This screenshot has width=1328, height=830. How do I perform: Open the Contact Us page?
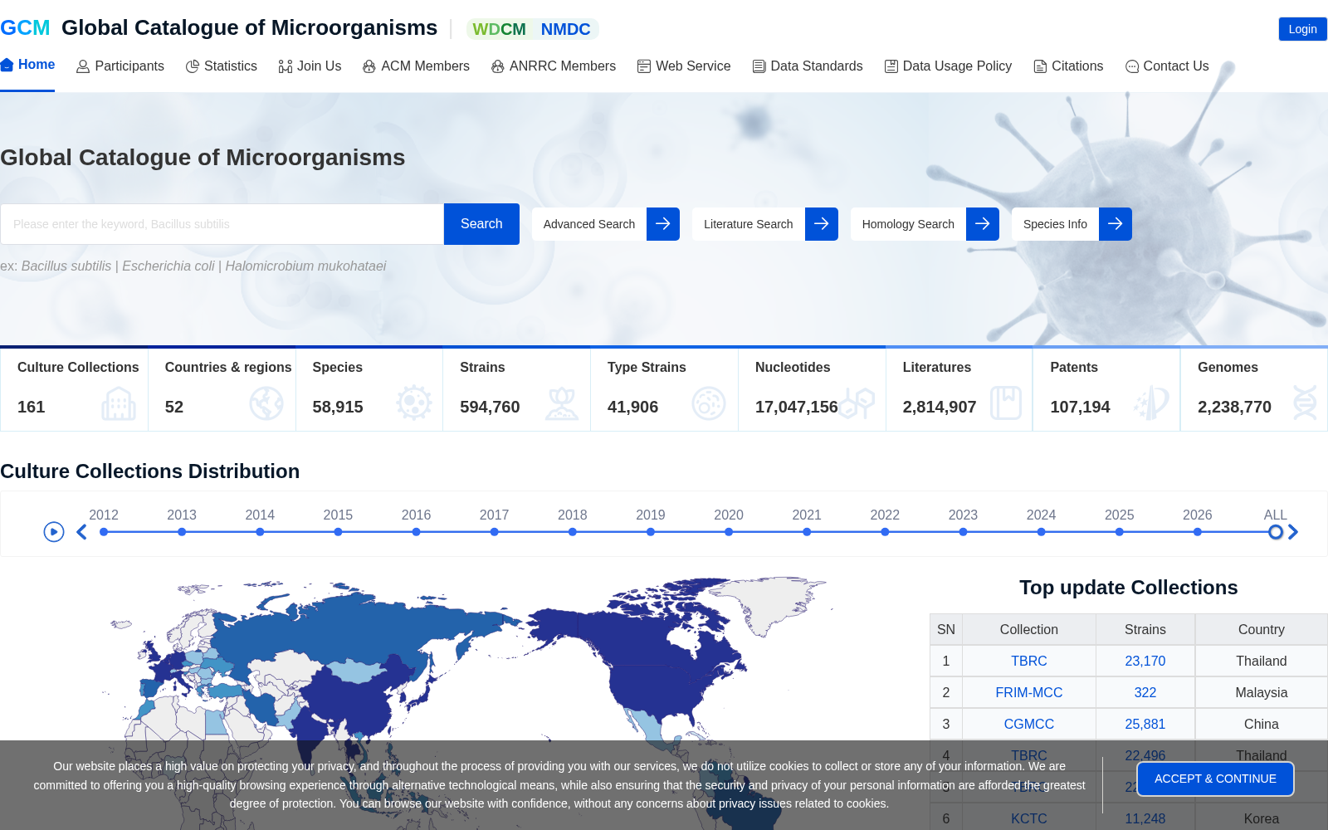coord(1167,66)
